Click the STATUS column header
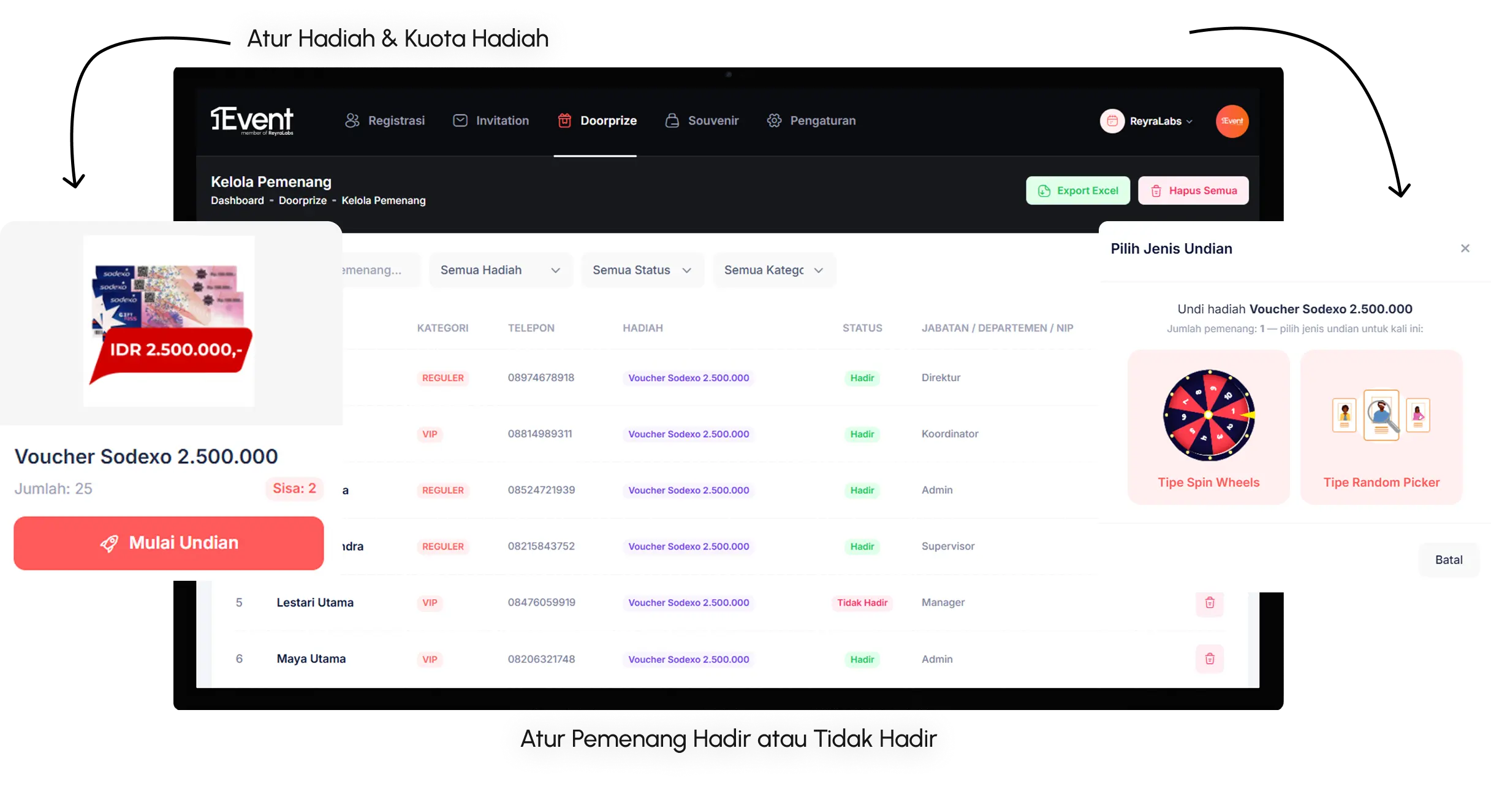This screenshot has width=1491, height=786. (862, 328)
